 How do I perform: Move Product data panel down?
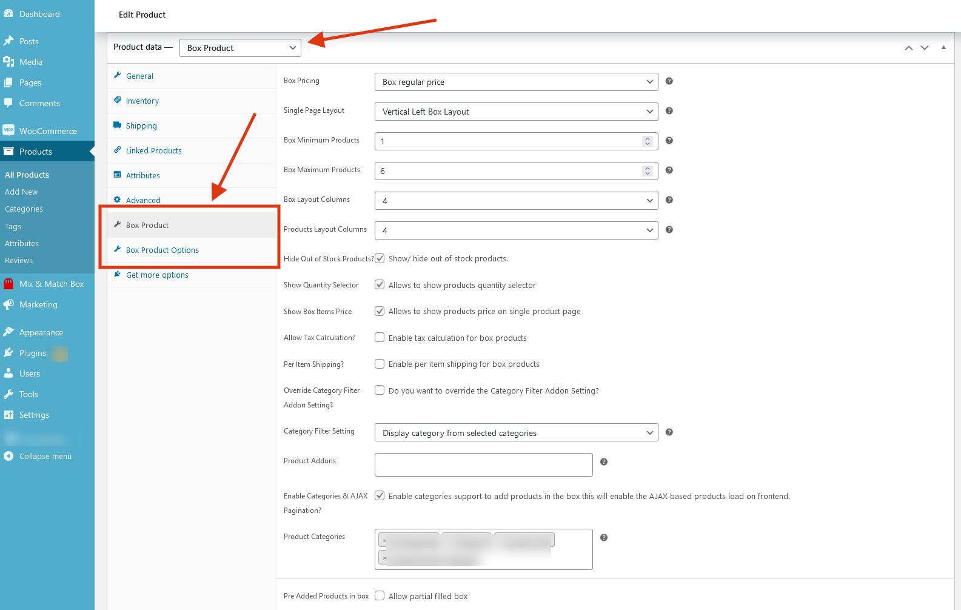925,48
